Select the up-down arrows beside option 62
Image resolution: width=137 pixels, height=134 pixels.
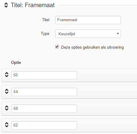(7, 125)
